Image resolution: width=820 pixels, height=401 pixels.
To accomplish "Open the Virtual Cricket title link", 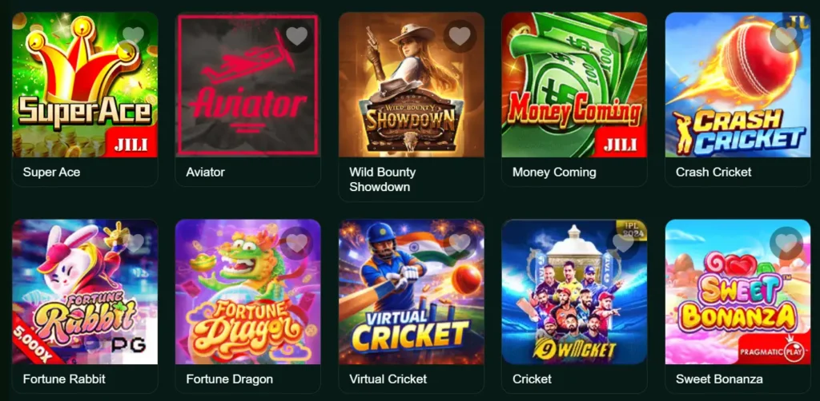I will point(388,379).
